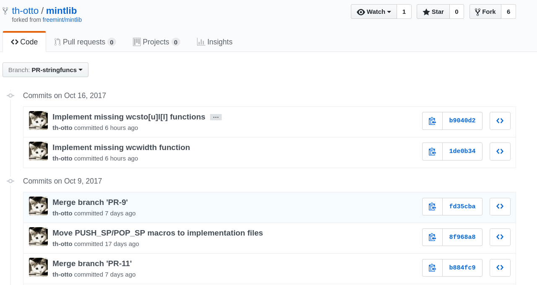This screenshot has width=537, height=285.
Task: Fork the mintlib repository
Action: (x=485, y=12)
